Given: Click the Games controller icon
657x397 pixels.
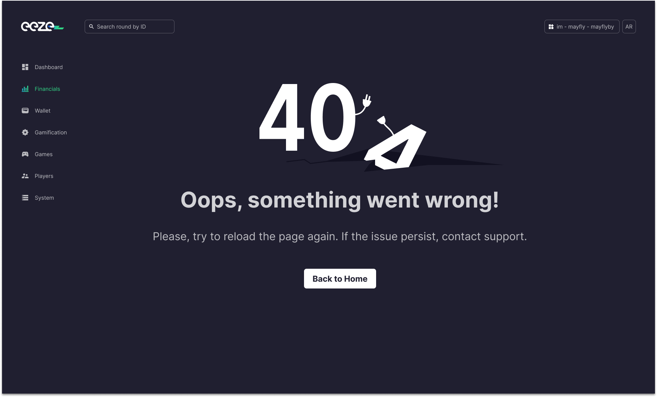Looking at the screenshot, I should [25, 154].
